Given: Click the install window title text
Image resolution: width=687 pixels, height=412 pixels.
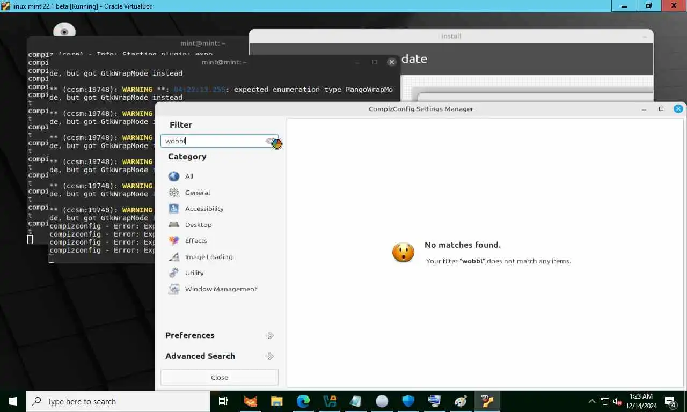Looking at the screenshot, I should point(451,36).
